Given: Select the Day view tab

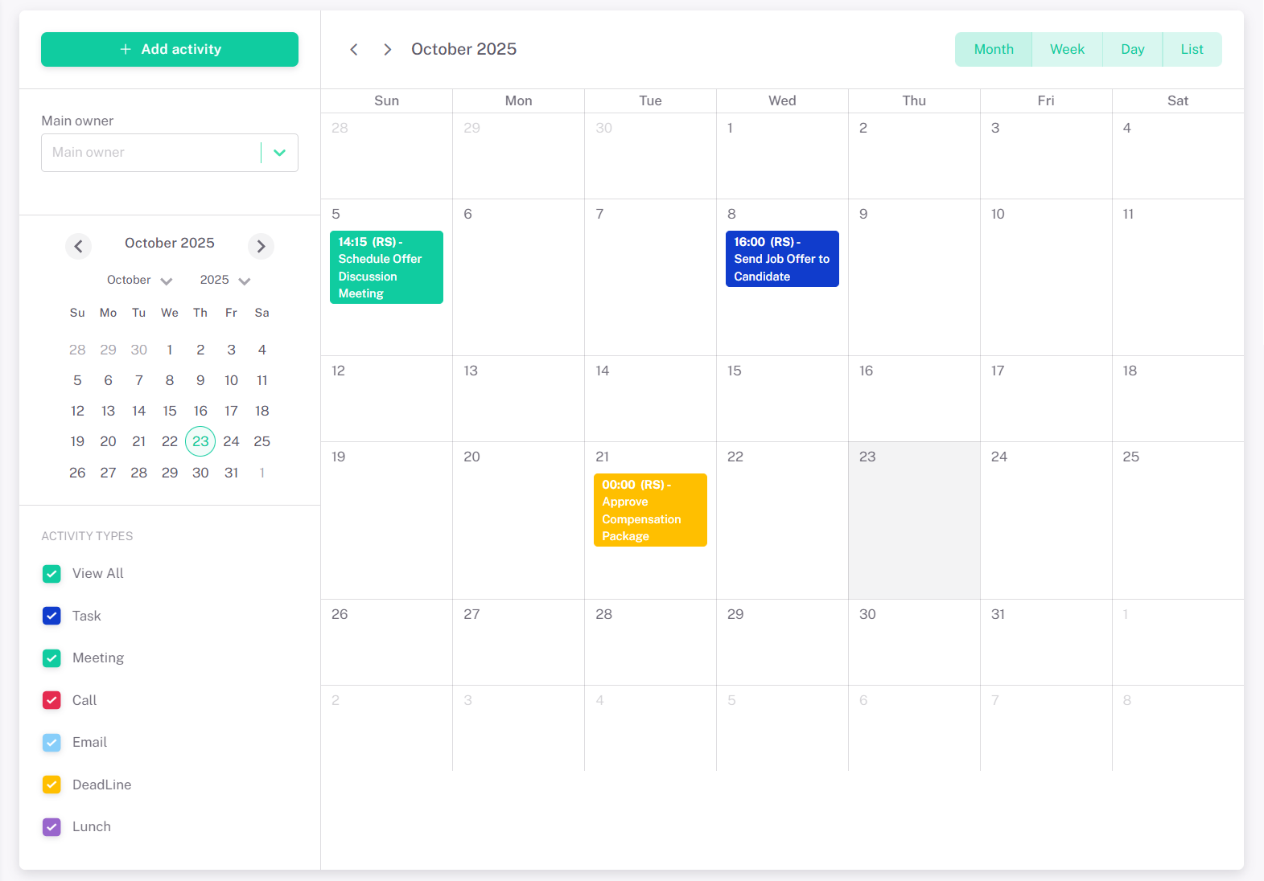Looking at the screenshot, I should tap(1132, 50).
